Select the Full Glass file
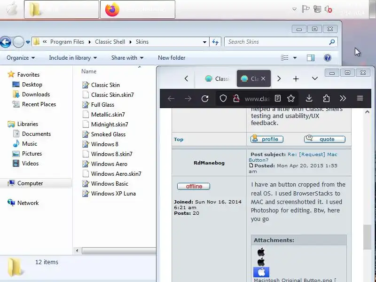The image size is (376, 282). coord(98,104)
